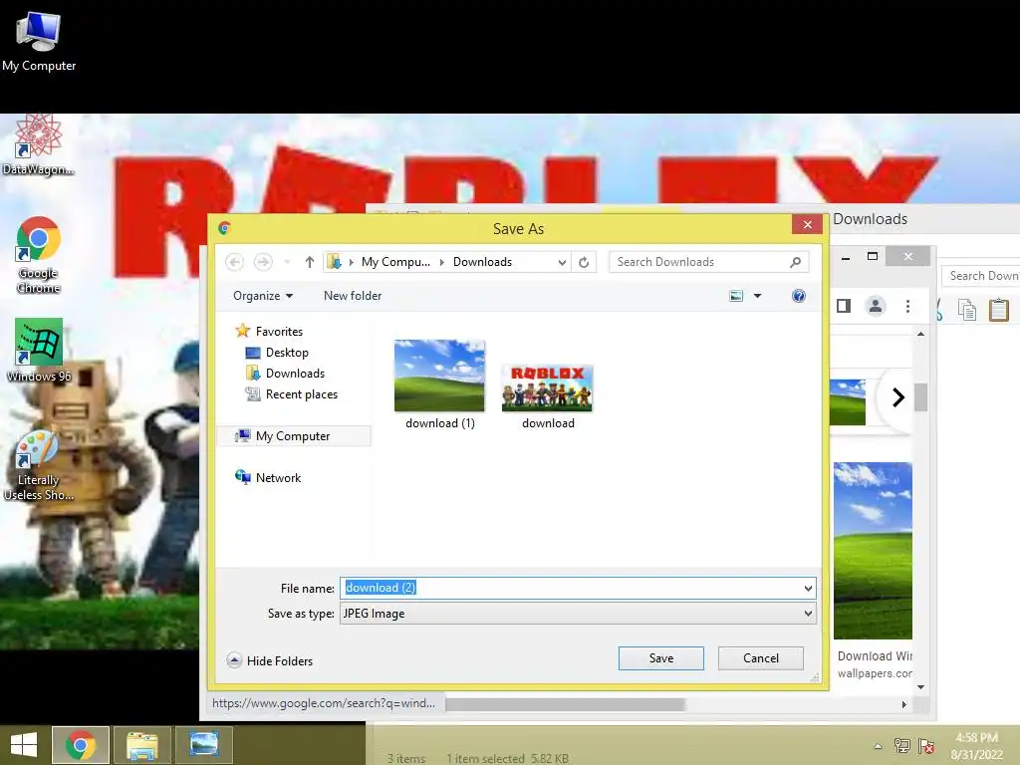Expand the address bar history dropdown
Screen dimensions: 1020x765
point(562,262)
